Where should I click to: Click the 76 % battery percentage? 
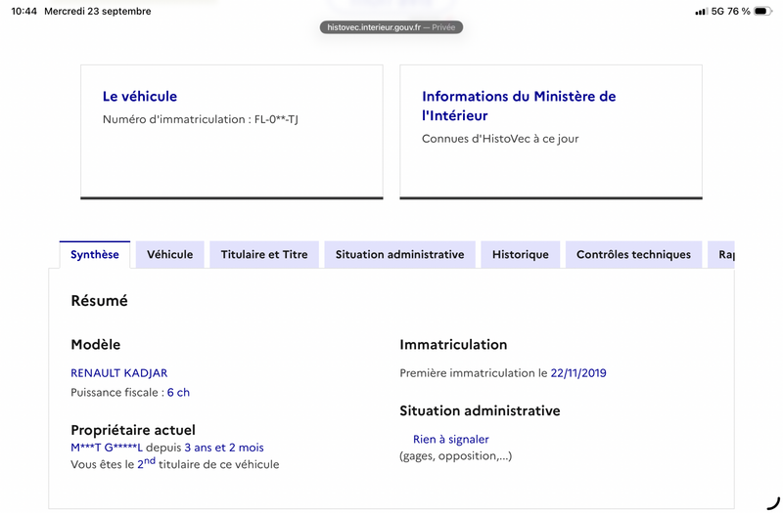[739, 11]
